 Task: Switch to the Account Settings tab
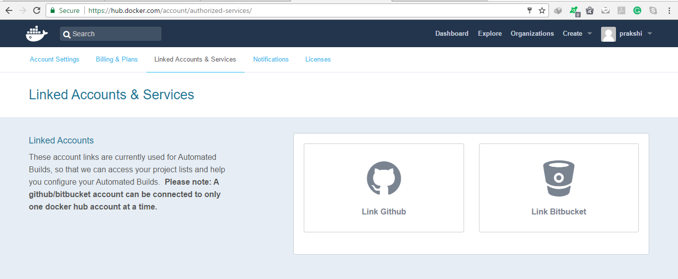[x=55, y=60]
